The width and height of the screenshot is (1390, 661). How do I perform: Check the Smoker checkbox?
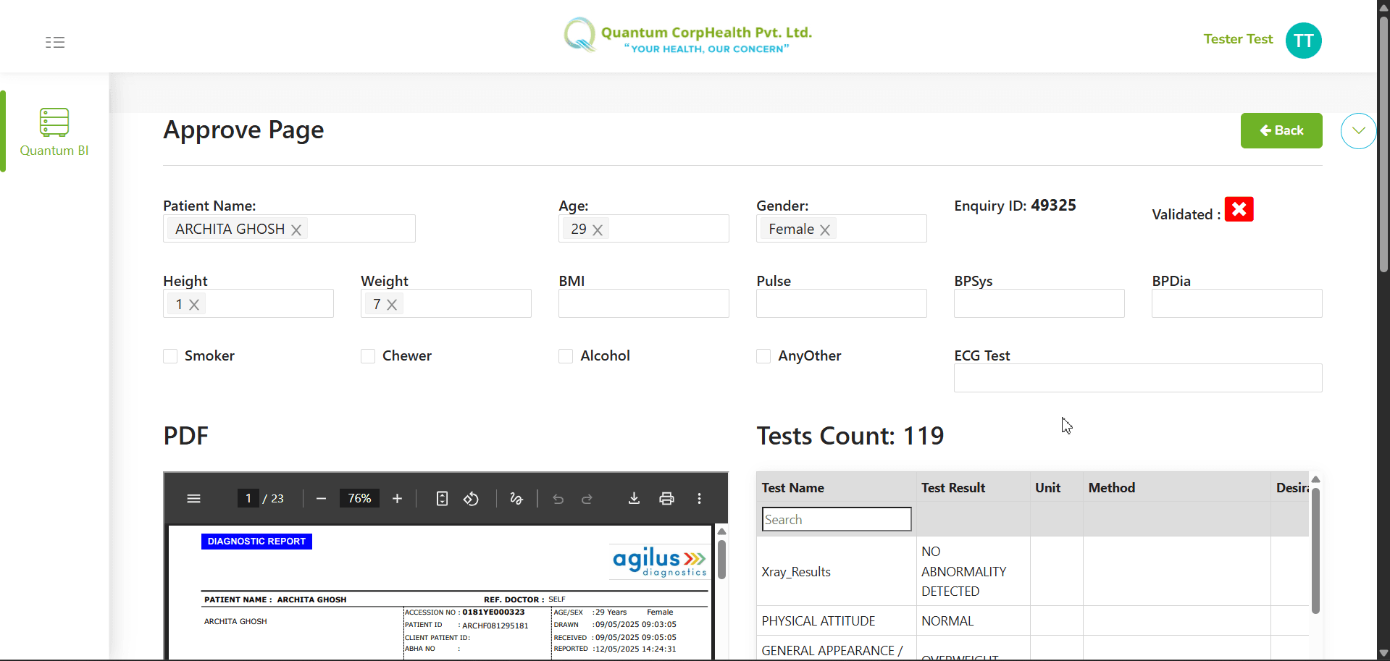click(170, 356)
